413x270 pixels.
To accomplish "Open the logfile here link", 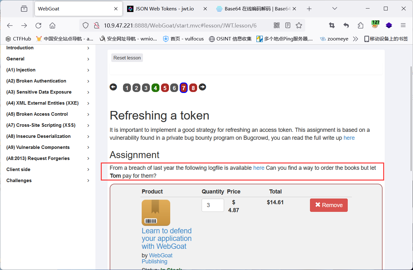I will [259, 168].
